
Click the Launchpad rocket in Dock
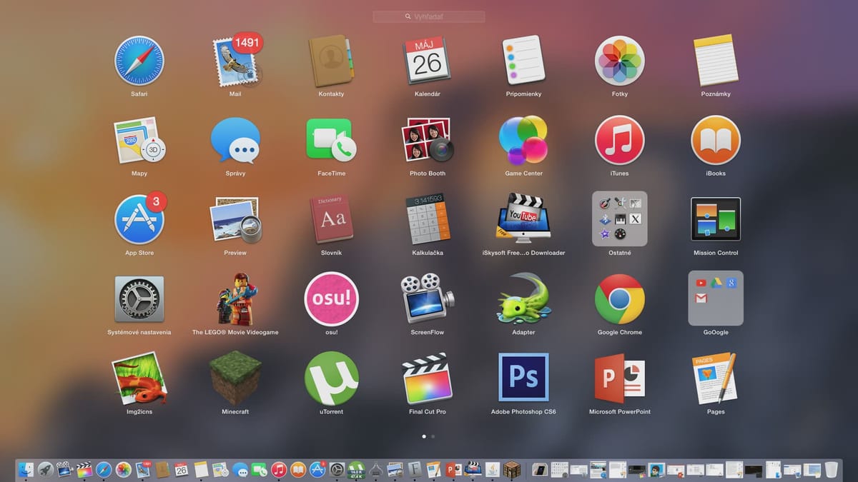[46, 469]
